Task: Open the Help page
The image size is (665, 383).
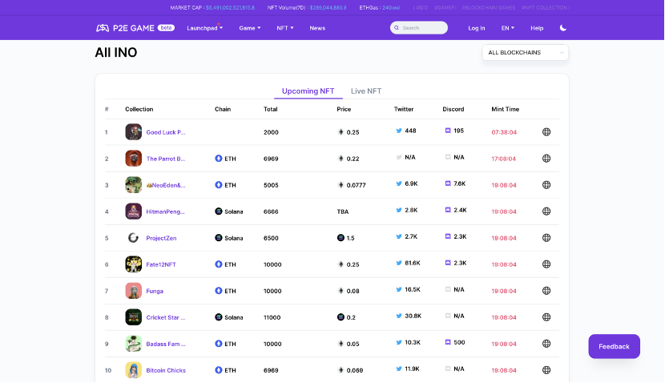Action: [x=537, y=28]
